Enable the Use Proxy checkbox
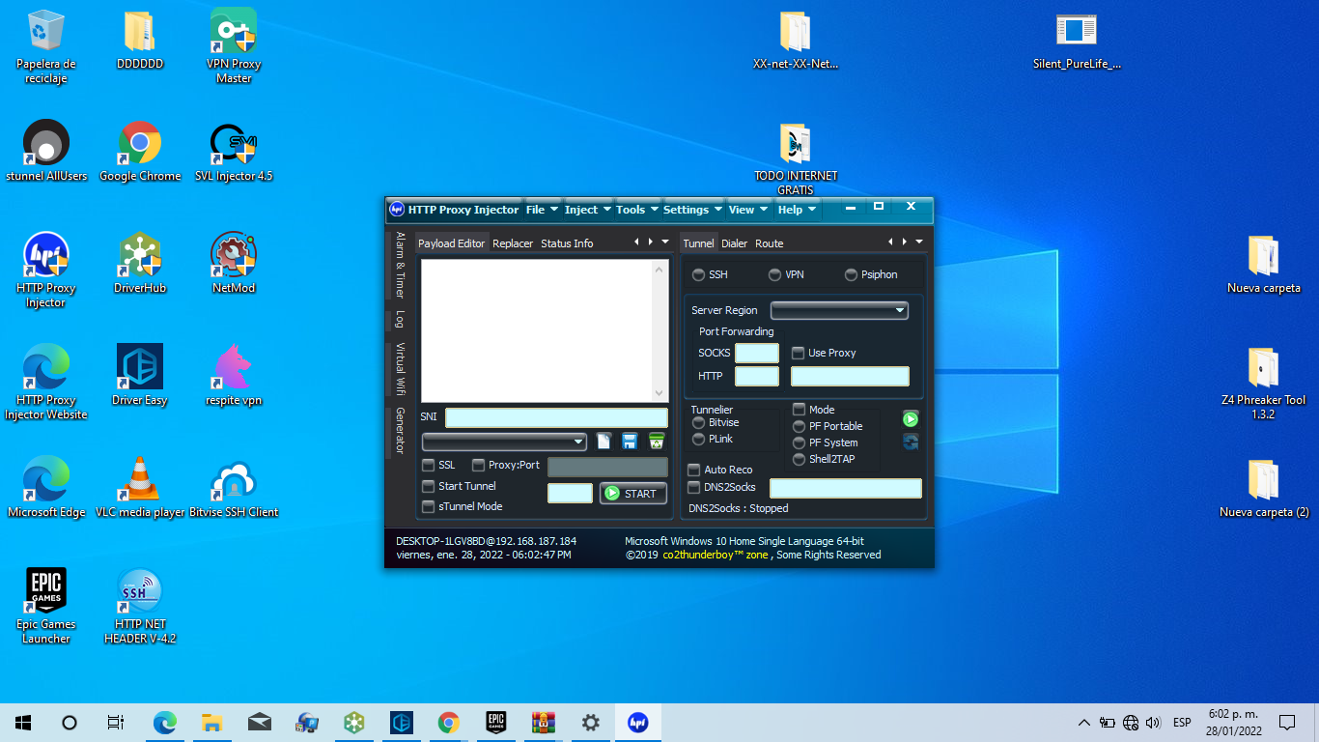The image size is (1319, 742). pyautogui.click(x=799, y=353)
